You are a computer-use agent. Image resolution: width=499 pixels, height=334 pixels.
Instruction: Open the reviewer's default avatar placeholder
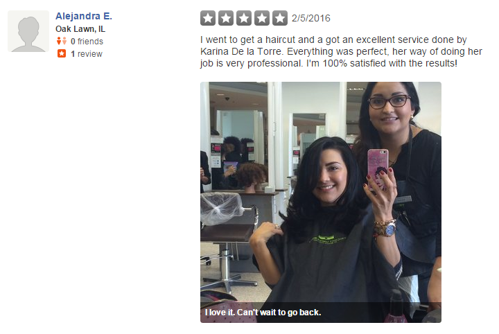click(x=28, y=31)
